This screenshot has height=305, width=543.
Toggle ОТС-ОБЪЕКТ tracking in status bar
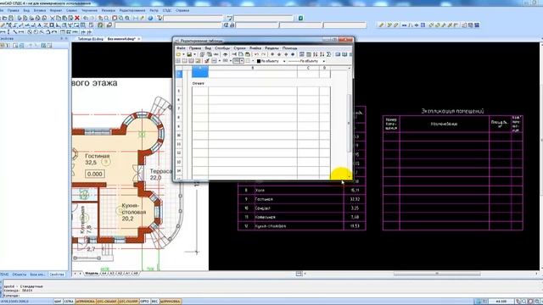tap(107, 302)
